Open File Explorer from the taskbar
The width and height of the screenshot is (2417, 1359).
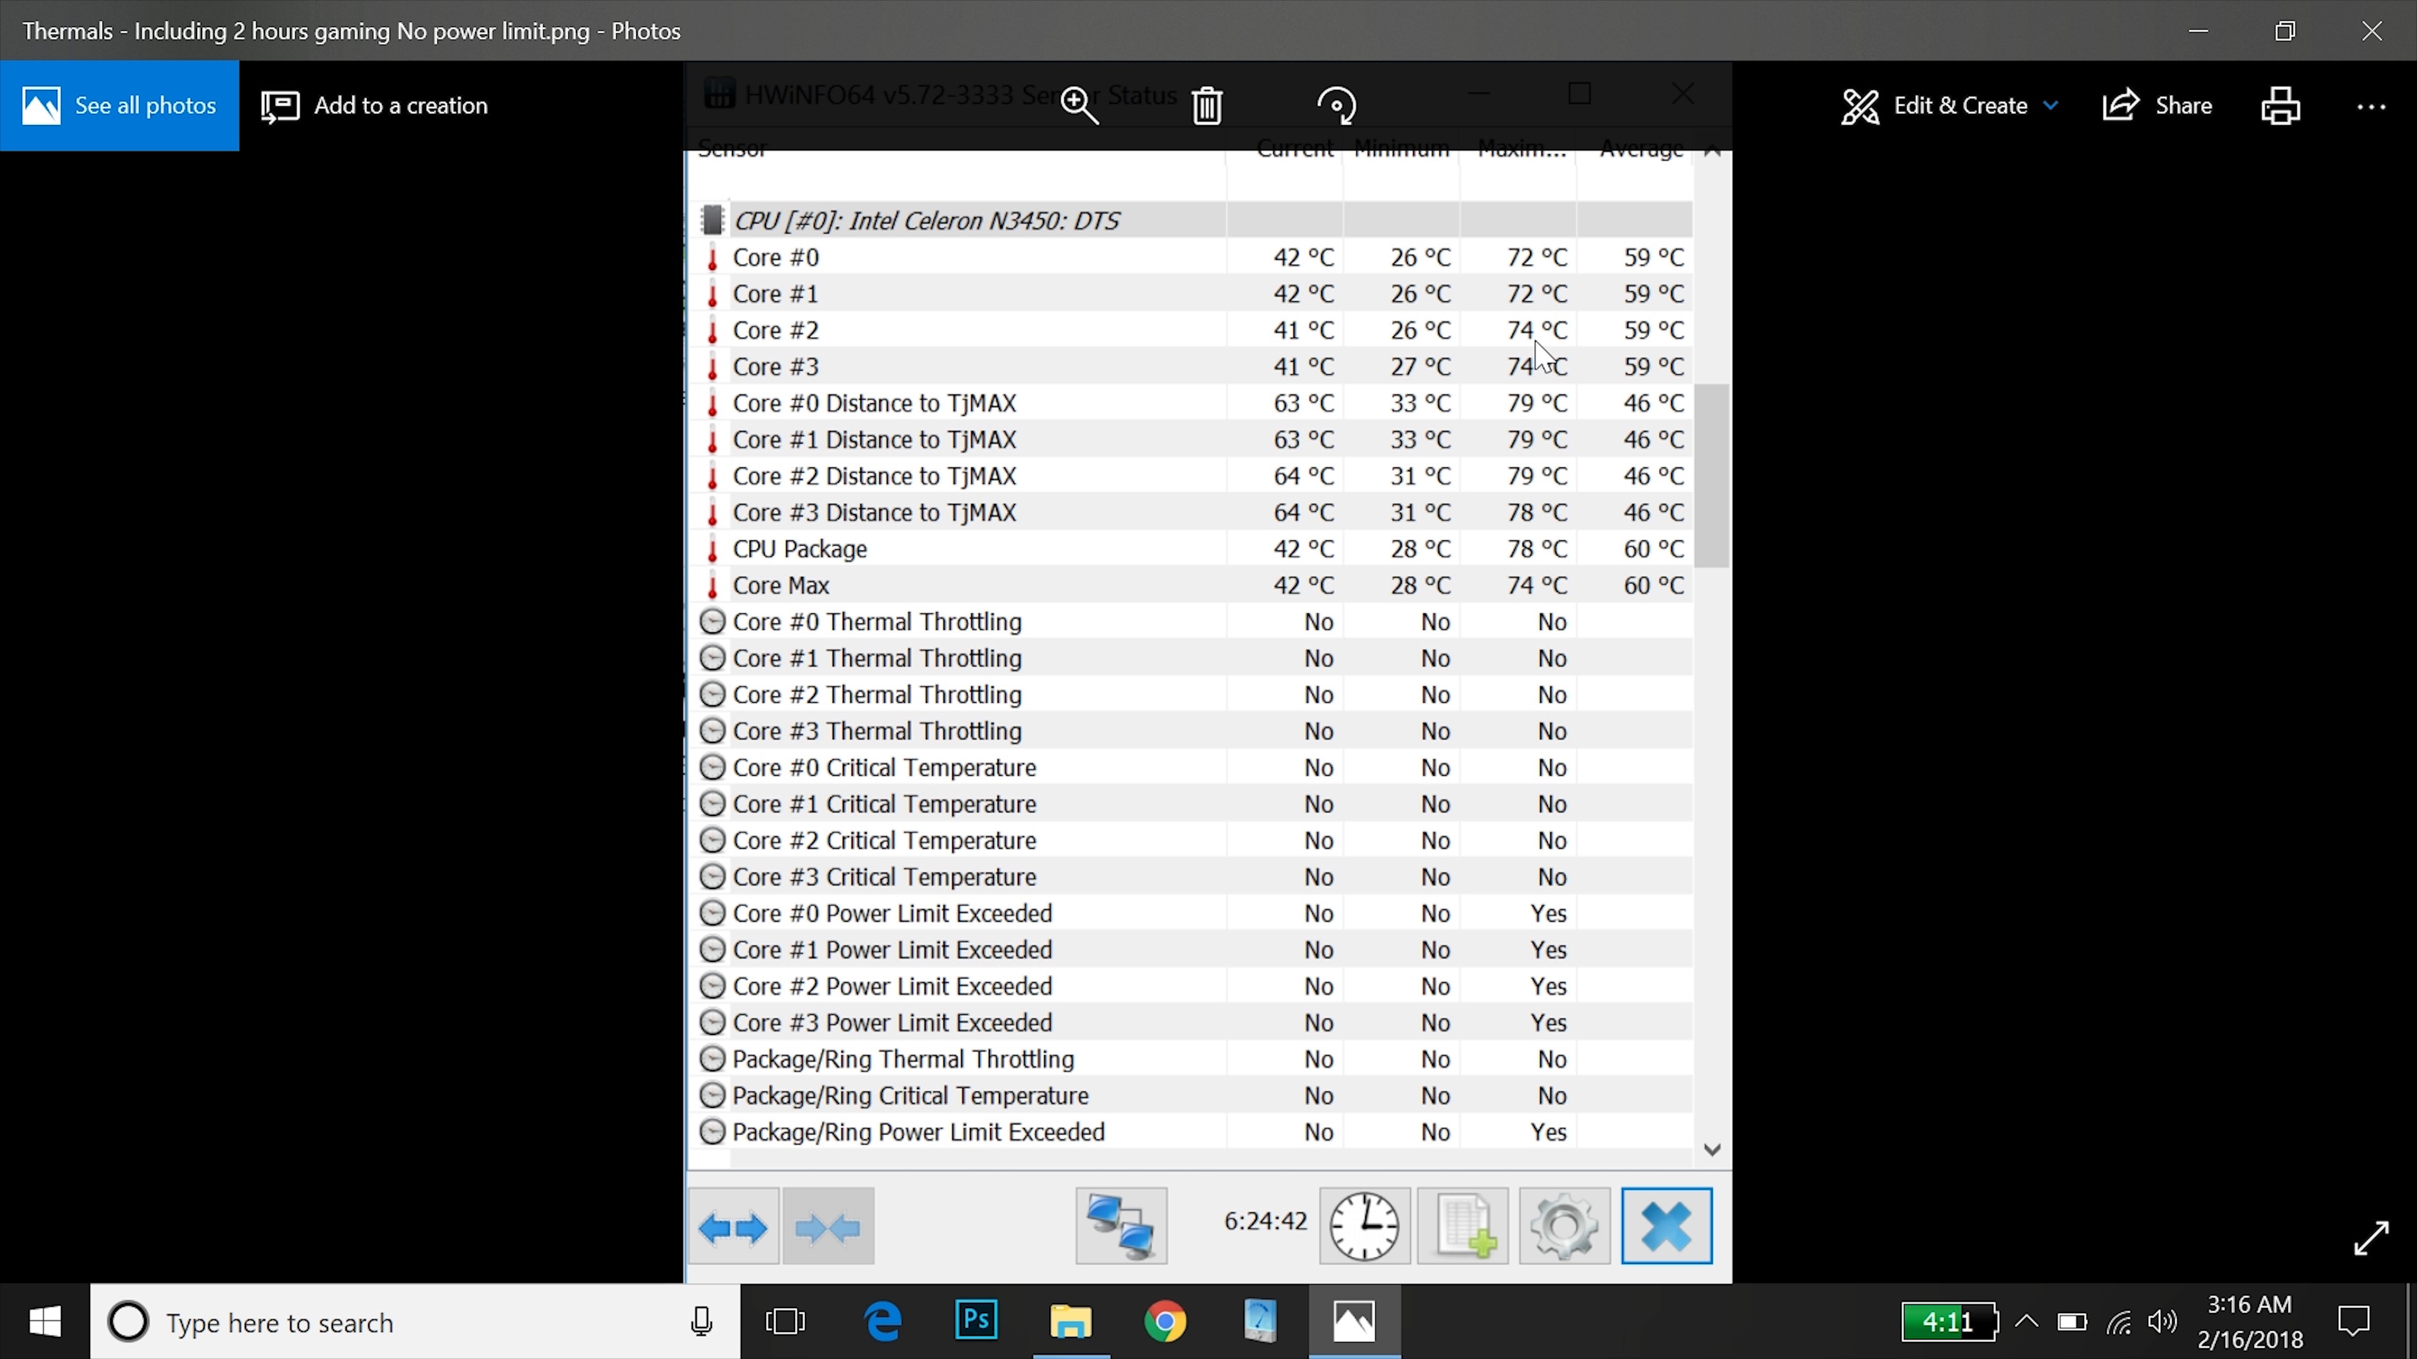pyautogui.click(x=1071, y=1321)
